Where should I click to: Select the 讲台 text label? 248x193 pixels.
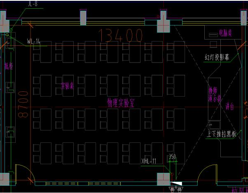pos(229,107)
